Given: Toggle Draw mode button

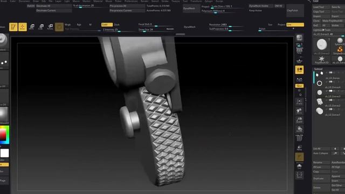Looking at the screenshot, I should click(23, 27).
